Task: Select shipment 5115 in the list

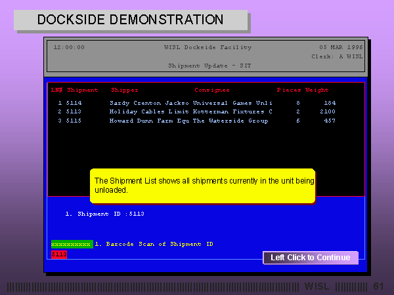Action: click(x=74, y=121)
